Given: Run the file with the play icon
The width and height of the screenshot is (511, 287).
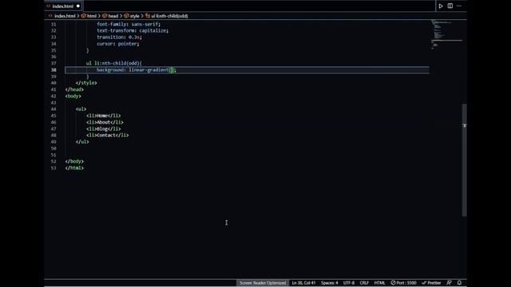Looking at the screenshot, I should point(441,6).
